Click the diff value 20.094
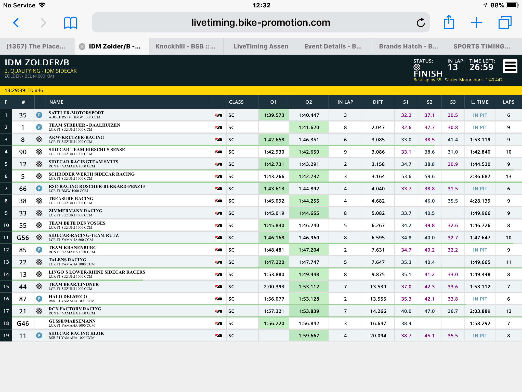Image resolution: width=522 pixels, height=392 pixels. [378, 336]
